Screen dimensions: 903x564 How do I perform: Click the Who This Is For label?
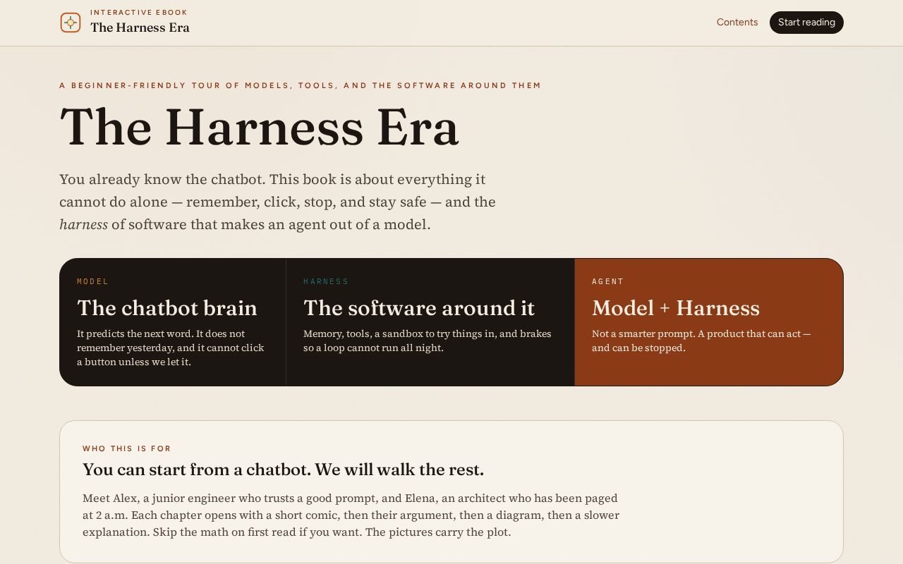[x=127, y=448]
